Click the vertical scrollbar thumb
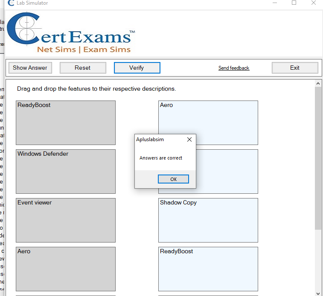 (x=318, y=158)
